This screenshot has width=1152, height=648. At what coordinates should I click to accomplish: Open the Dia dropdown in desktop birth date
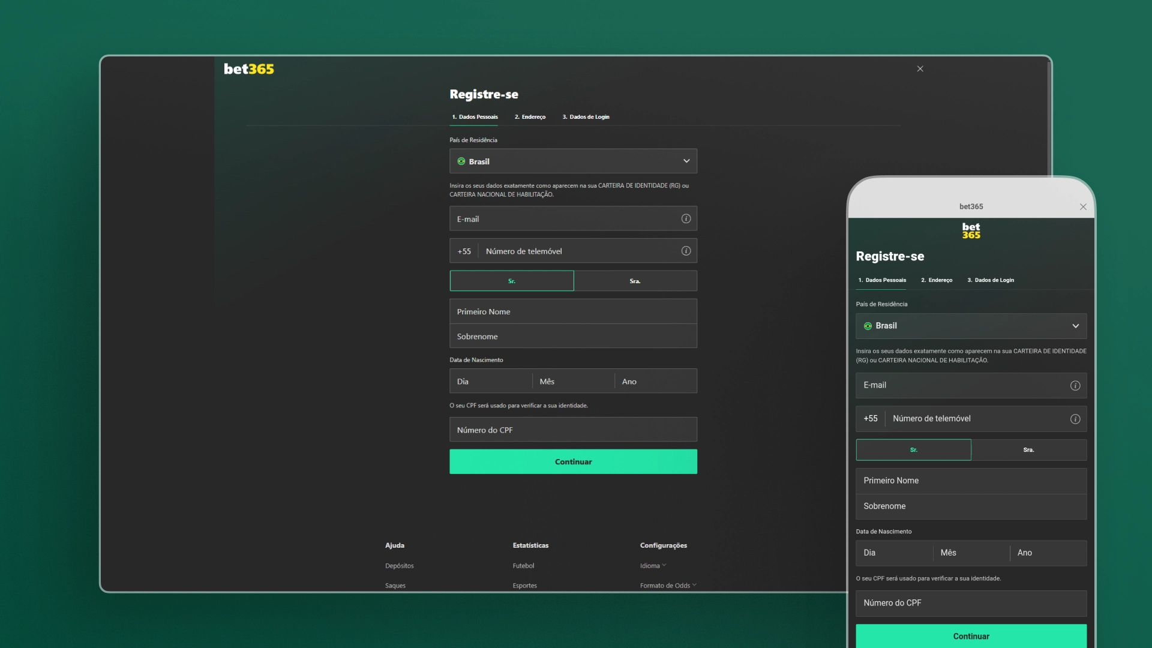coord(491,382)
